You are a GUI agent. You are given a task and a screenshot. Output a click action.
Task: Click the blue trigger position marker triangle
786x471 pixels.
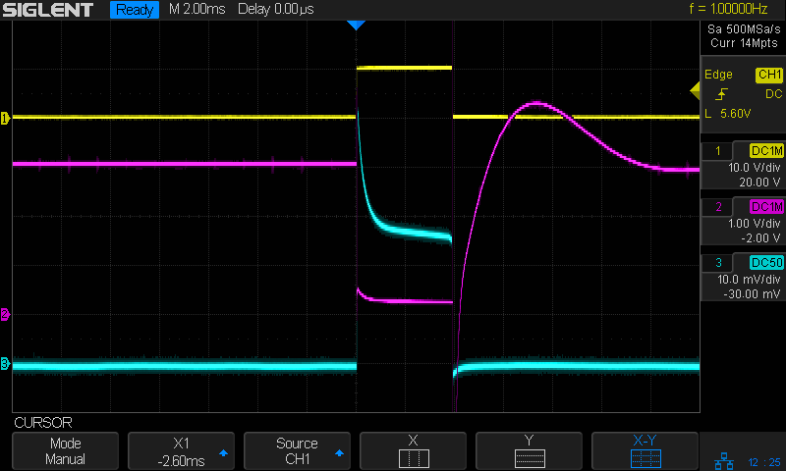pos(357,25)
